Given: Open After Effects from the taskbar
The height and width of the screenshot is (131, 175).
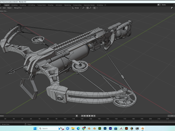Looking at the screenshot, I should point(110,128).
